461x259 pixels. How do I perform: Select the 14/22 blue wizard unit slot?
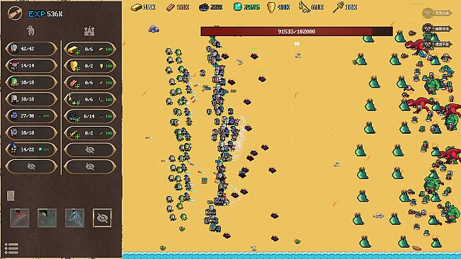31,149
